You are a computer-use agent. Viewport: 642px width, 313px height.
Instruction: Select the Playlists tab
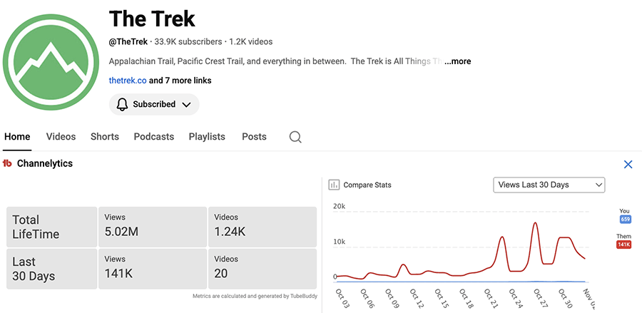[207, 137]
